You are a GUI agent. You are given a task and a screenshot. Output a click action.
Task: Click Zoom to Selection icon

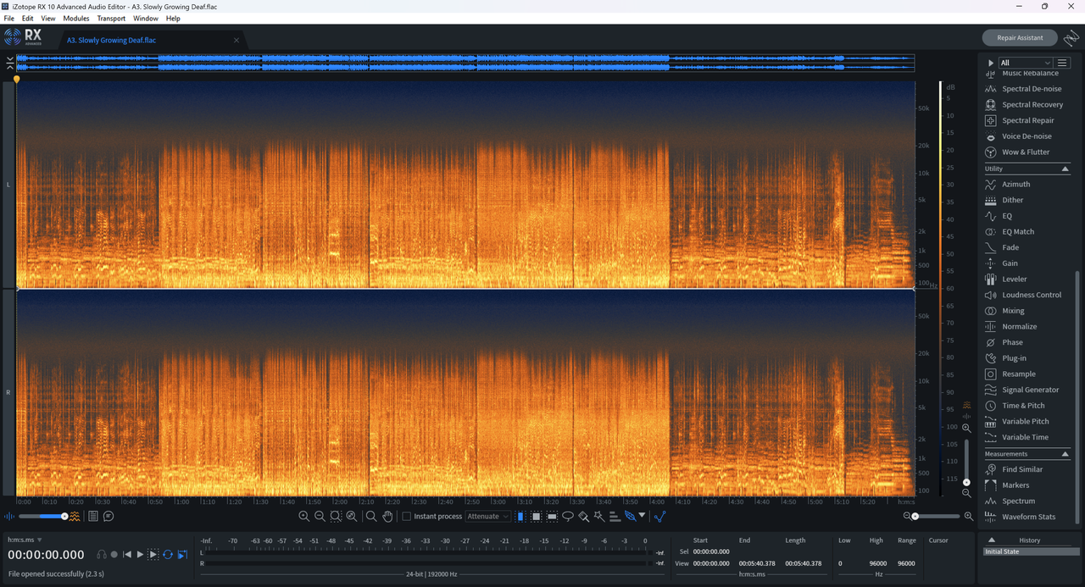pos(336,517)
